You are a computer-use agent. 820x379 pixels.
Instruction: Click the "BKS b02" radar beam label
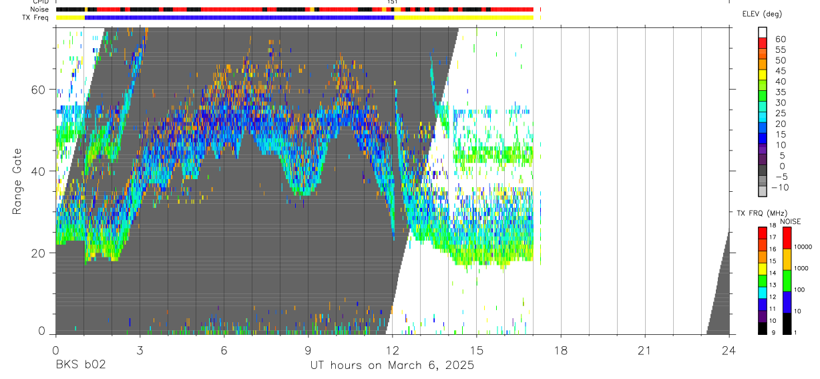[80, 365]
